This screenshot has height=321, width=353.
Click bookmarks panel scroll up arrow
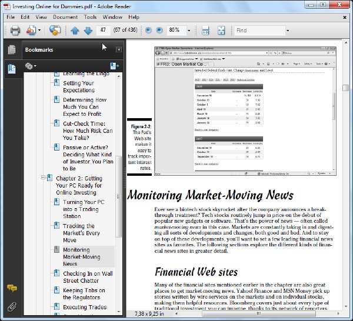pos(119,76)
